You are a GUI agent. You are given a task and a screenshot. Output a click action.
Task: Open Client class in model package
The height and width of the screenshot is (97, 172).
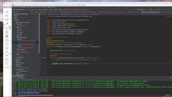(20, 29)
